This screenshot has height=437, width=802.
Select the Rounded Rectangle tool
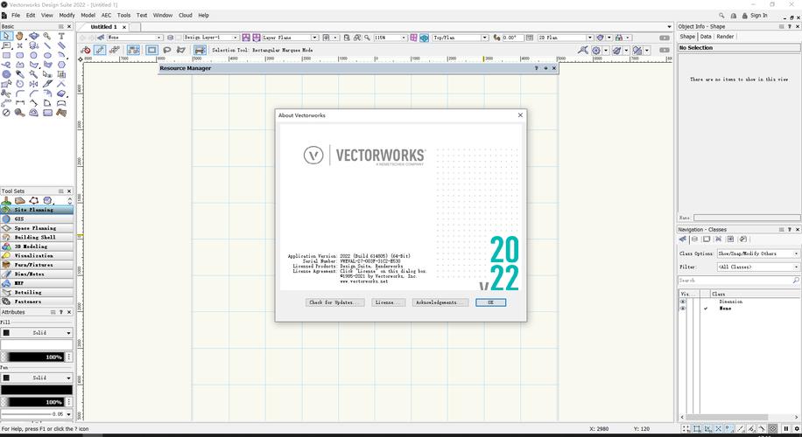coord(19,55)
